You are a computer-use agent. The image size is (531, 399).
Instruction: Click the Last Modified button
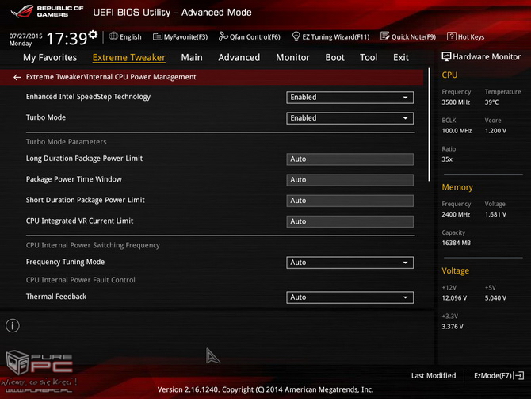[434, 376]
